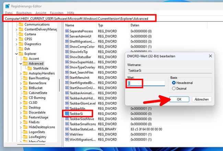The image size is (223, 151).
Task: Open the Datei menu
Action: click(x=9, y=13)
